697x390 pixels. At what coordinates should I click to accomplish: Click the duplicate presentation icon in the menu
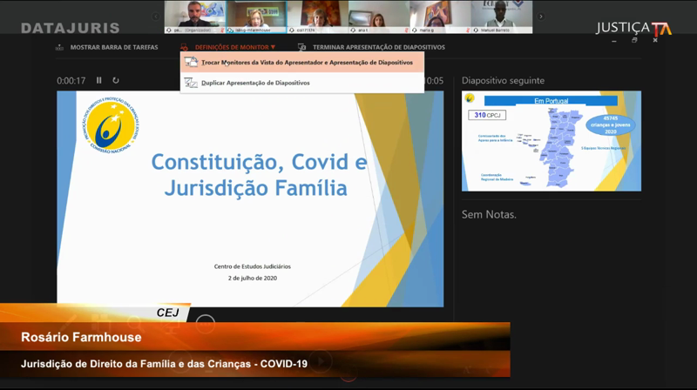(191, 83)
